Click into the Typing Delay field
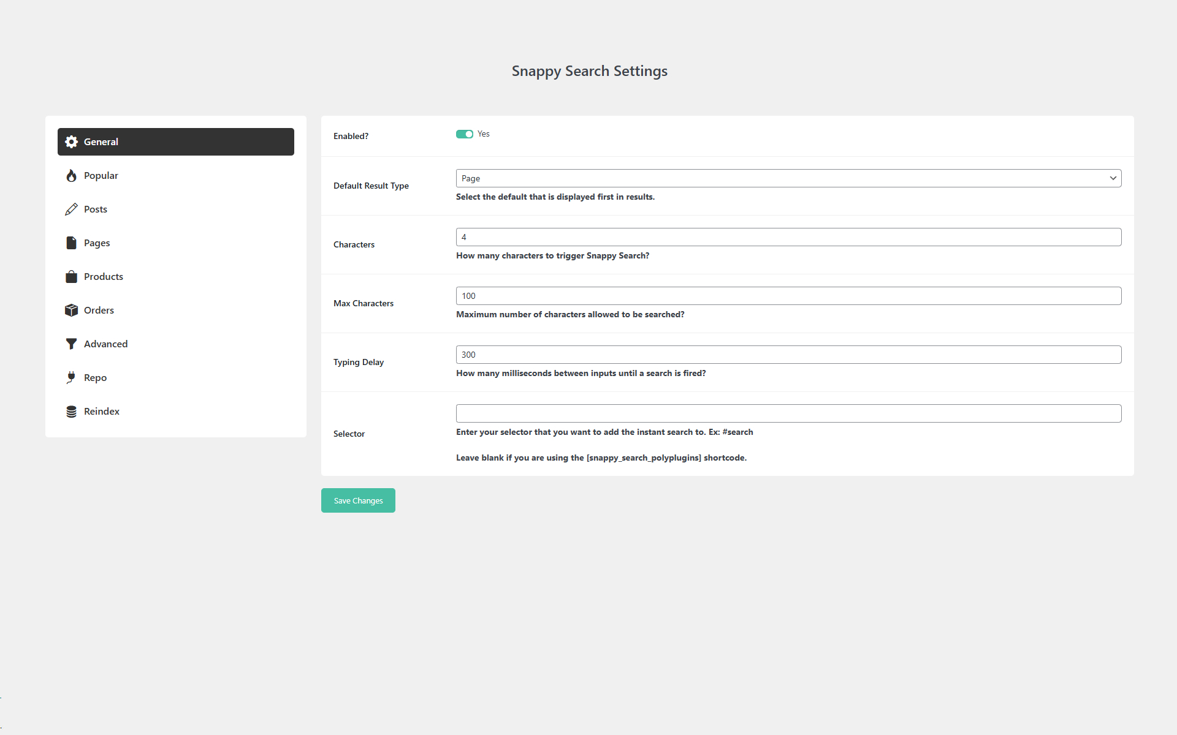Screen dimensions: 1177x735 (x=788, y=355)
